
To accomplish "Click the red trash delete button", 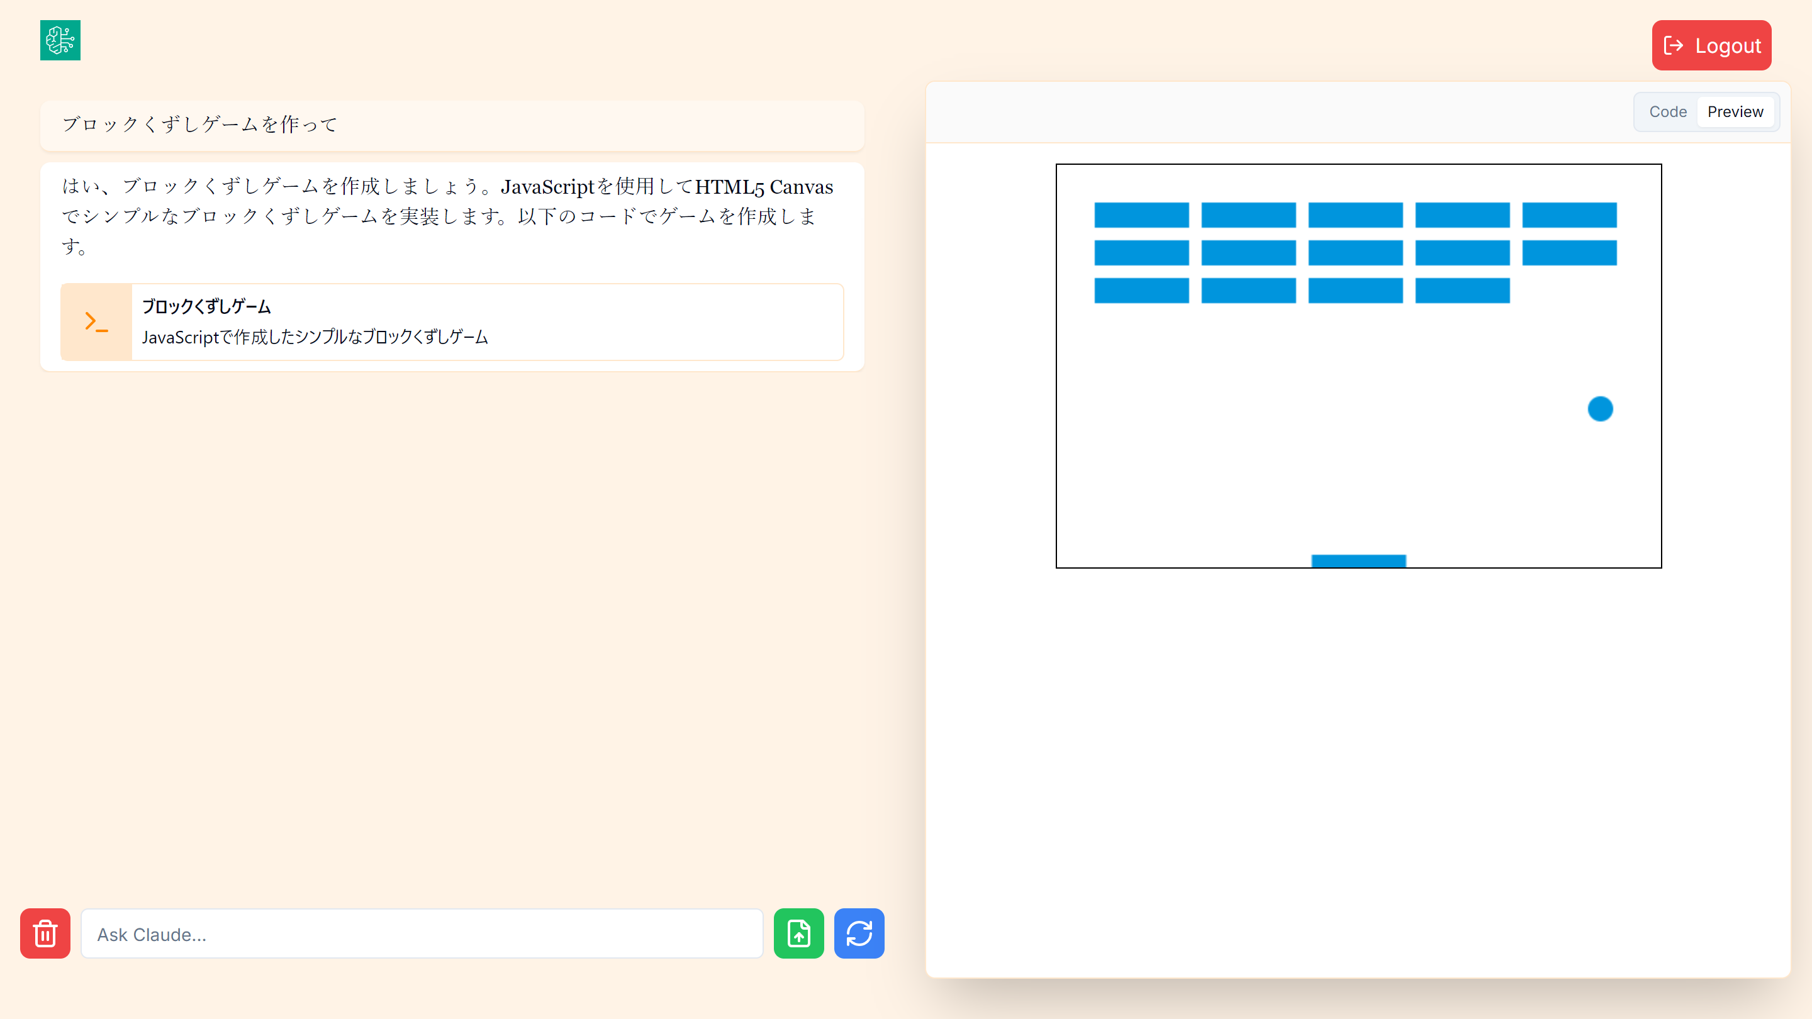I will click(45, 933).
